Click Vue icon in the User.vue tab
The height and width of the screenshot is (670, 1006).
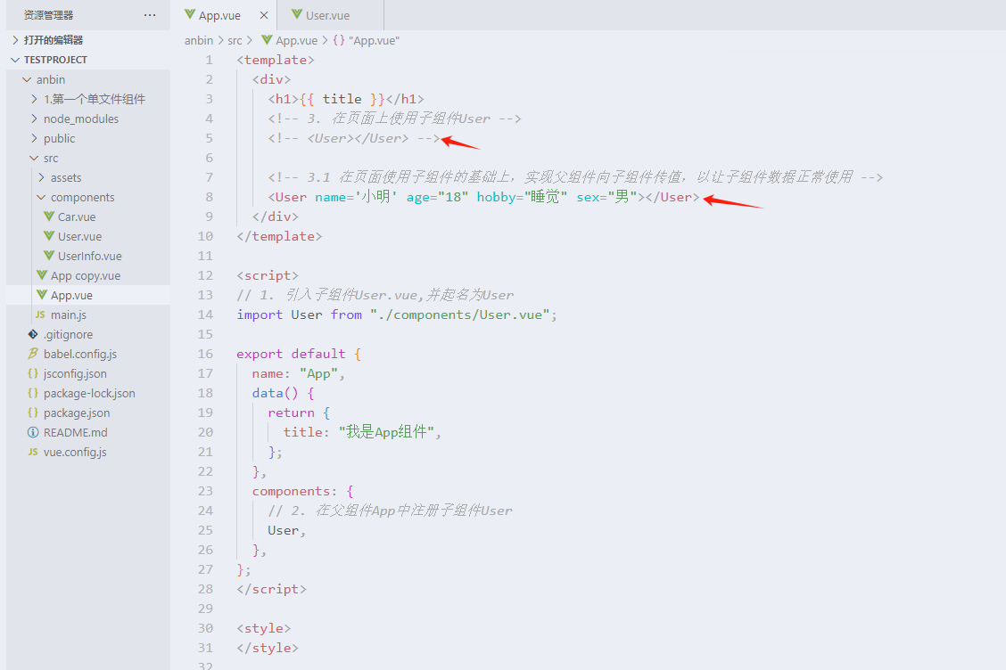pos(296,14)
